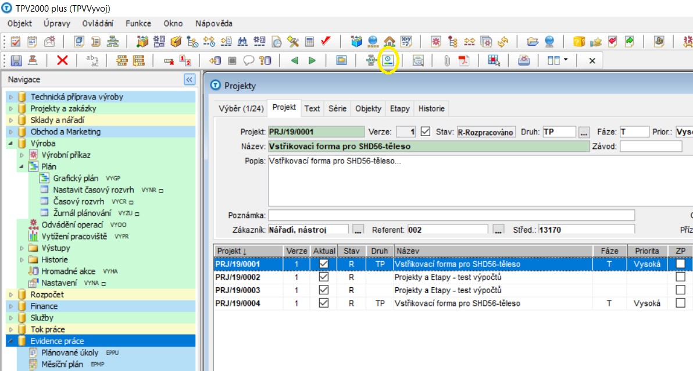Screen dimensions: 693x371
Task: Open the column layout dropdown arrow
Action: 565,60
